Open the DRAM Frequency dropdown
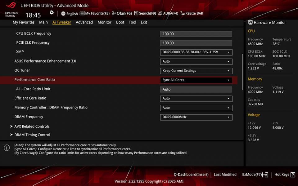Image resolution: width=298 pixels, height=186 pixels. point(196,117)
